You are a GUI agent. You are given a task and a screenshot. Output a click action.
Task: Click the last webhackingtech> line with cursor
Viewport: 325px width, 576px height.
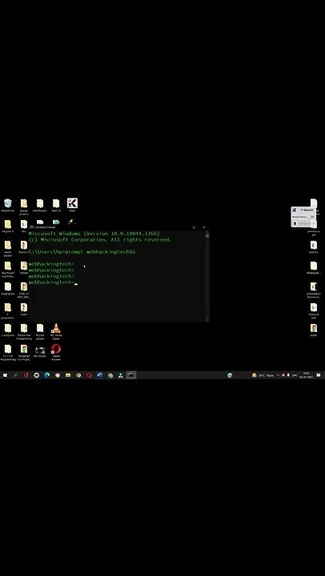tap(53, 282)
